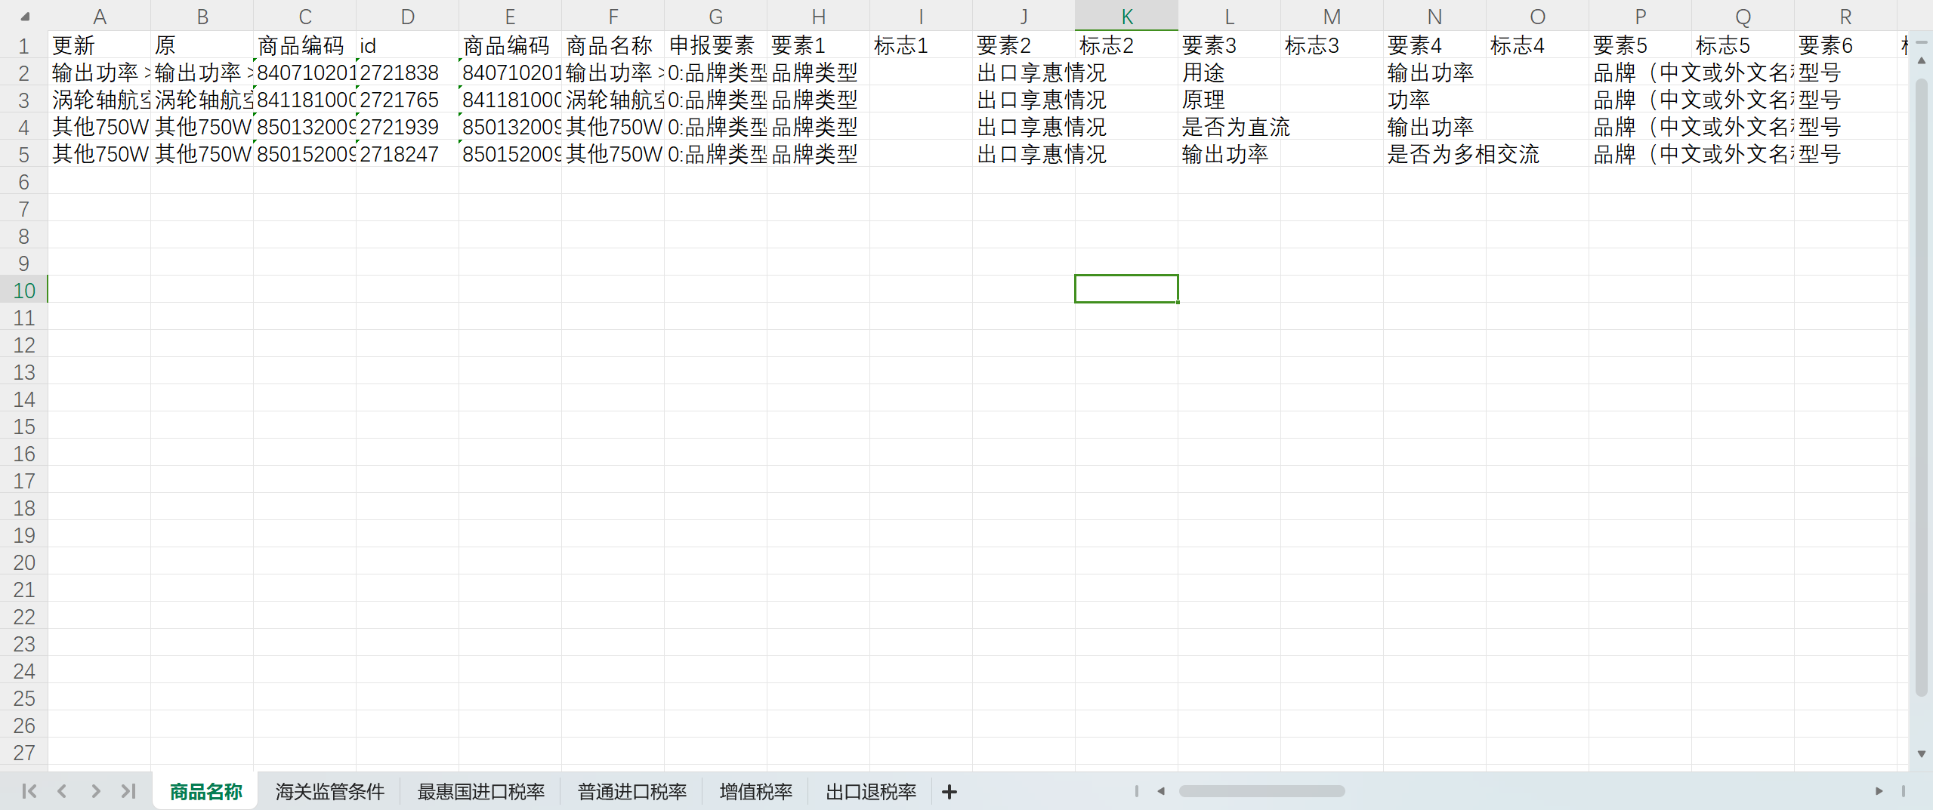Open the 最惠国进口税率 sheet tab
The height and width of the screenshot is (810, 1933).
pyautogui.click(x=481, y=792)
